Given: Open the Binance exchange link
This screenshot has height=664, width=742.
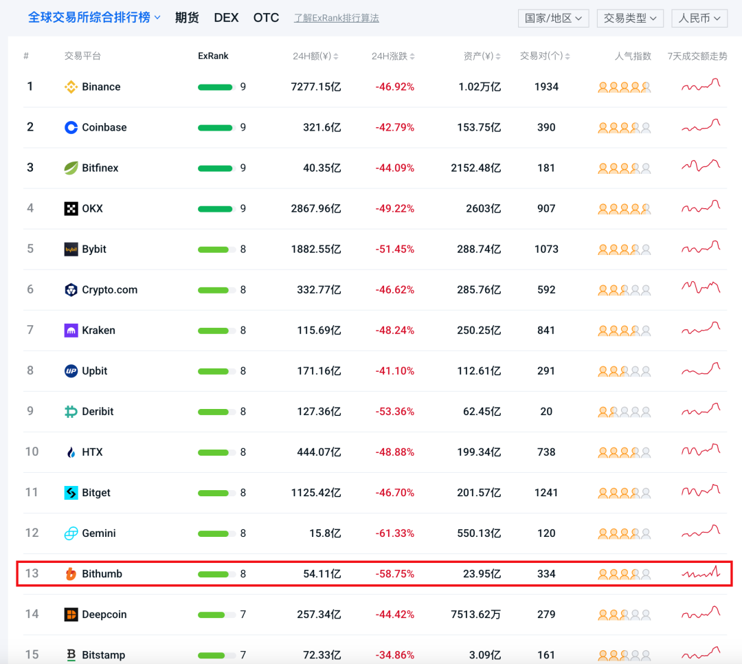Looking at the screenshot, I should point(101,87).
